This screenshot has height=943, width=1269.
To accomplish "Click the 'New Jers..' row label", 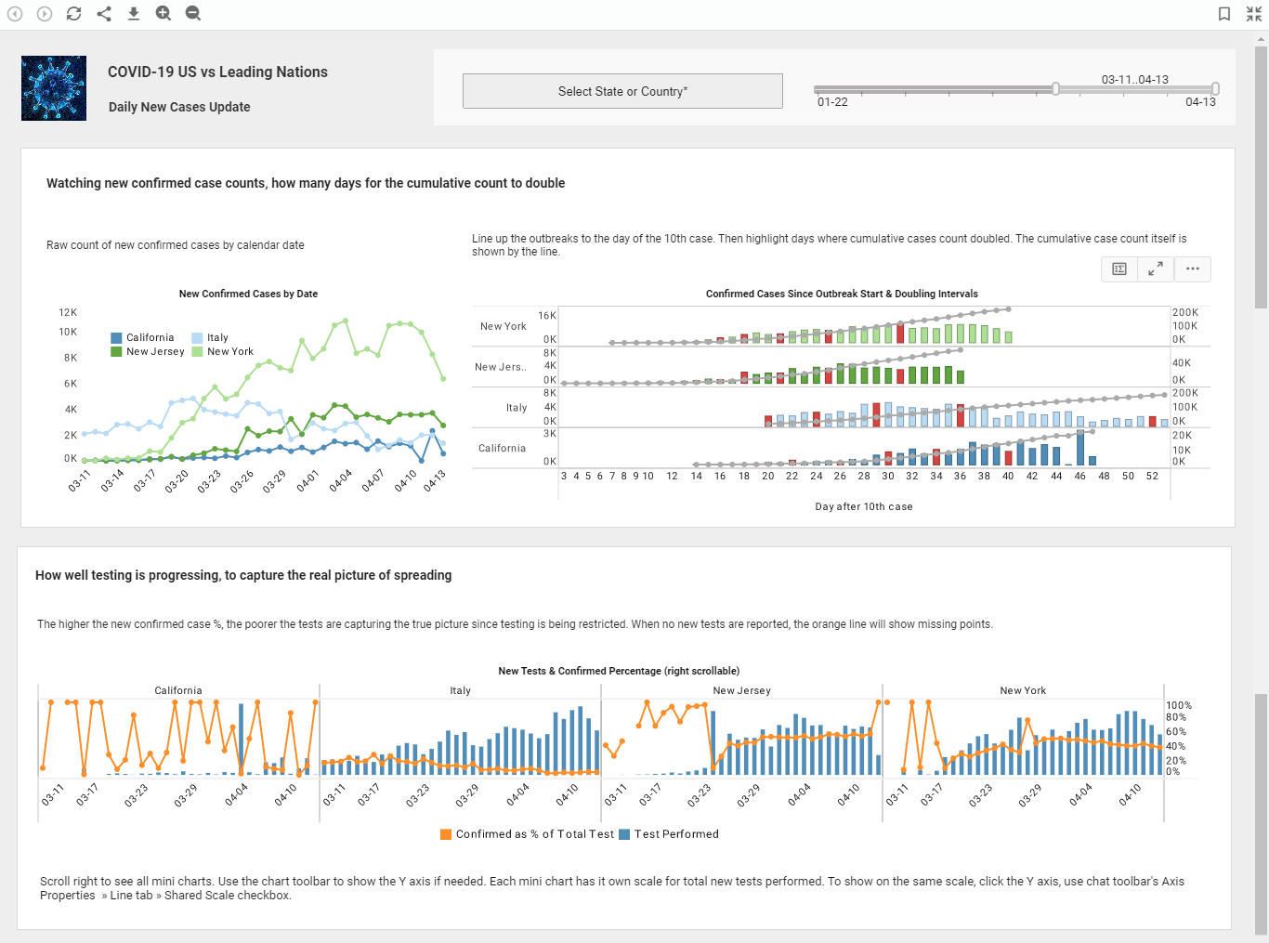I will click(500, 367).
